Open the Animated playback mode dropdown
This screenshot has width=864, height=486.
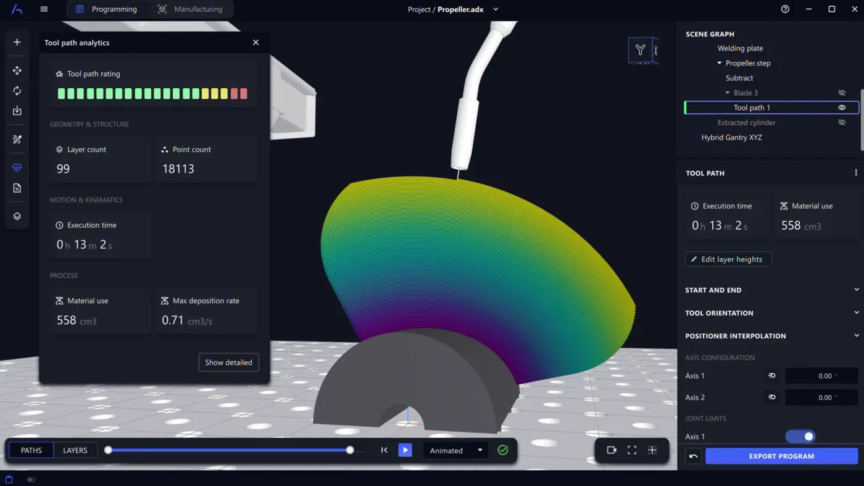tap(456, 450)
